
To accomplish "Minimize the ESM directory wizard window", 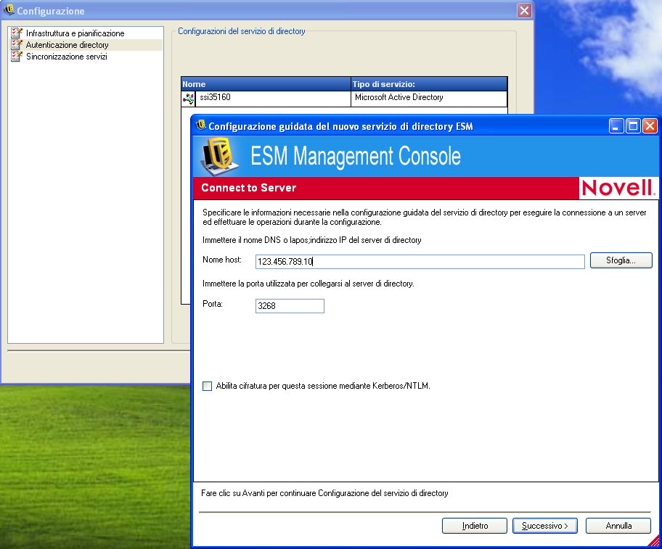I will point(616,125).
